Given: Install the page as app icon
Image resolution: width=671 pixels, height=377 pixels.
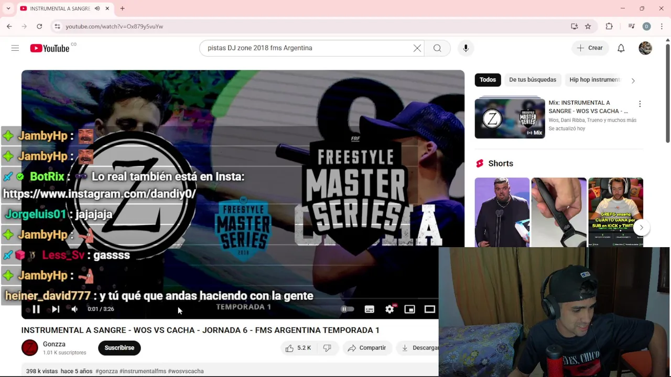Looking at the screenshot, I should tap(575, 26).
